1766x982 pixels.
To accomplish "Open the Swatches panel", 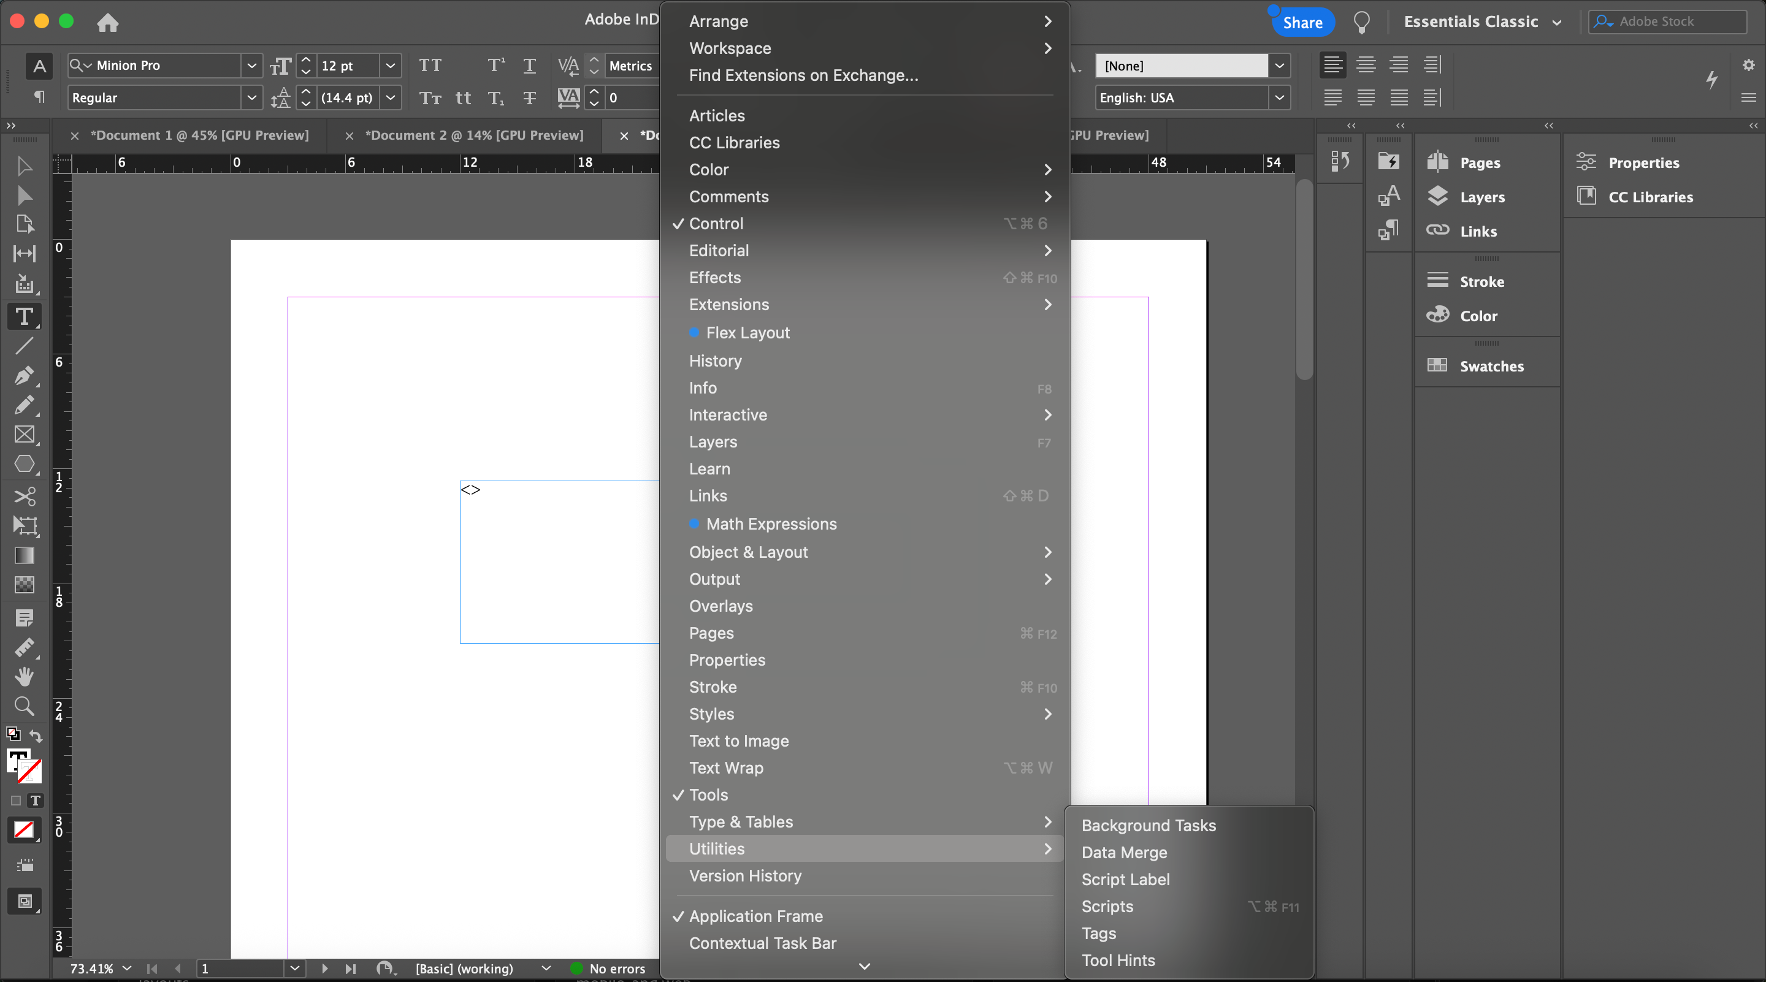I will [x=1491, y=366].
